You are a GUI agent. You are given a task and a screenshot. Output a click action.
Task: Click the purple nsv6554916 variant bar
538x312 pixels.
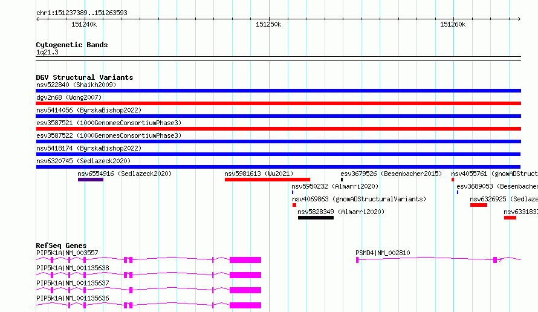click(x=91, y=180)
